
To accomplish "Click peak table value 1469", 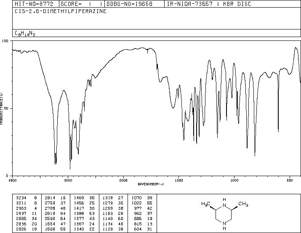I will [x=79, y=198].
